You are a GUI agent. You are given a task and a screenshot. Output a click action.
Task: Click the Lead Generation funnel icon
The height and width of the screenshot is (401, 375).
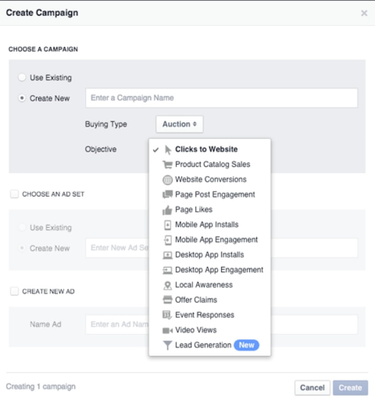tap(167, 345)
